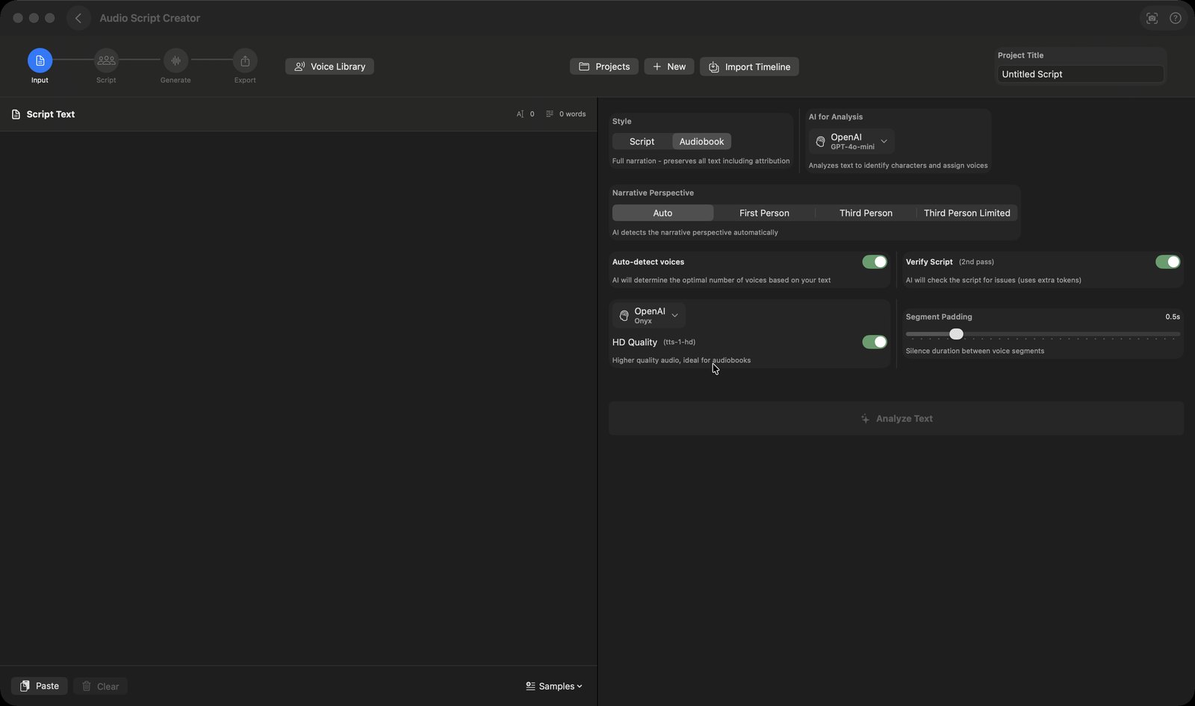Open the Voice Library
The width and height of the screenshot is (1195, 706).
pyautogui.click(x=329, y=66)
